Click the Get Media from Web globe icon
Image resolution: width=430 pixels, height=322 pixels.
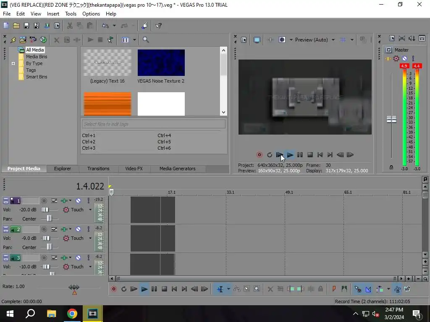(43, 40)
